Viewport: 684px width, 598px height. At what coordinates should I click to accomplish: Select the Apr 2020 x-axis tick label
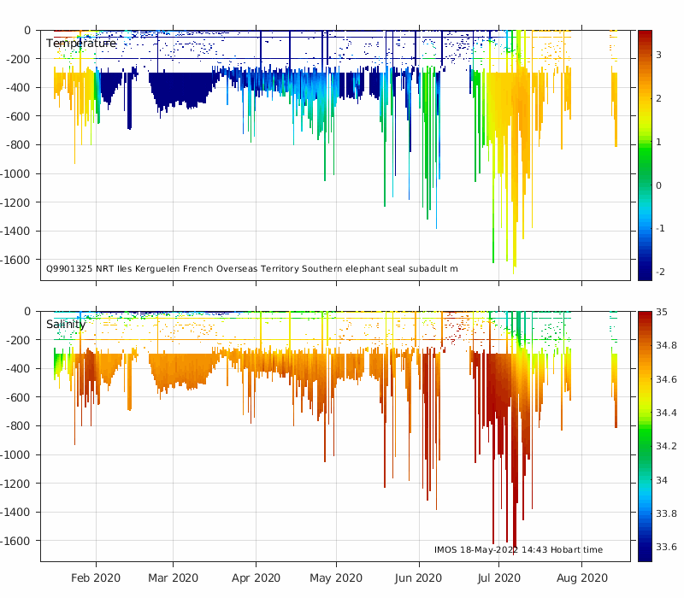point(256,577)
